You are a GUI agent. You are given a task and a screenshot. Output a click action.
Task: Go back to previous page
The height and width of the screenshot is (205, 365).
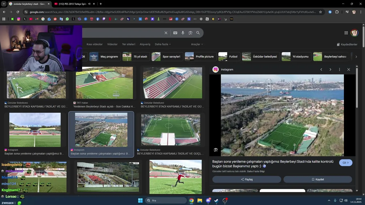click(x=4, y=12)
